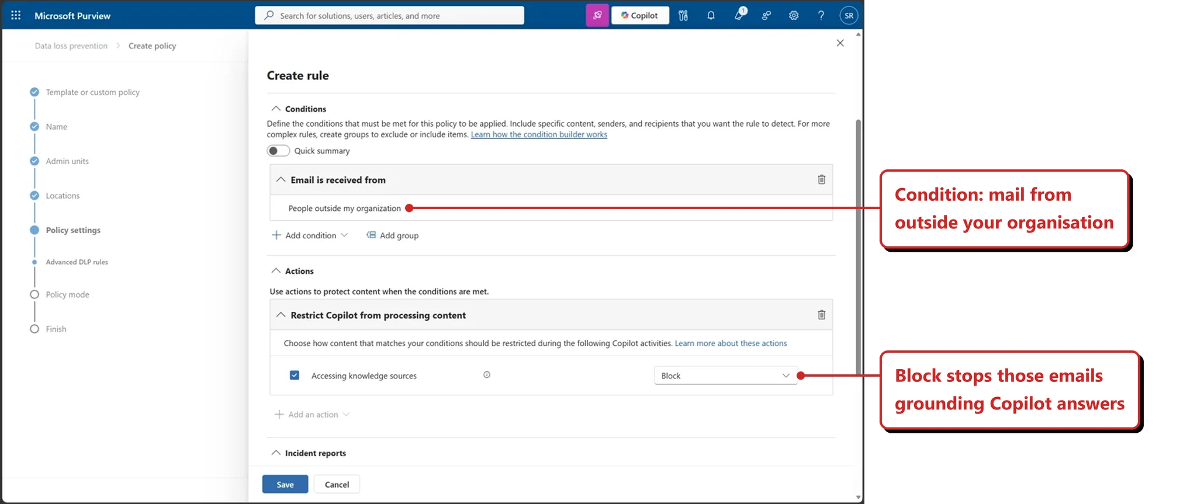Open the What's new megaphone icon
Viewport: 1180px width, 504px height.
[x=739, y=15]
